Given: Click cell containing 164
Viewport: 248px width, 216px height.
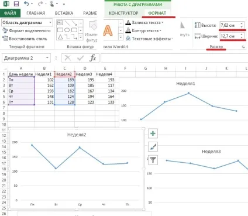Looking at the screenshot, I should coord(105,97).
